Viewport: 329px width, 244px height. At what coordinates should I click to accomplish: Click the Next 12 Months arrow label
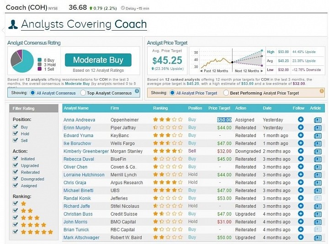pos(249,71)
